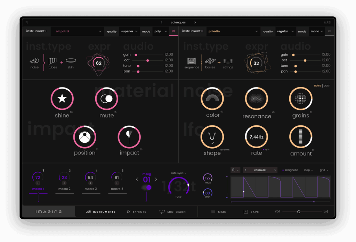Open instrument I quality superior dropdown

129,31
